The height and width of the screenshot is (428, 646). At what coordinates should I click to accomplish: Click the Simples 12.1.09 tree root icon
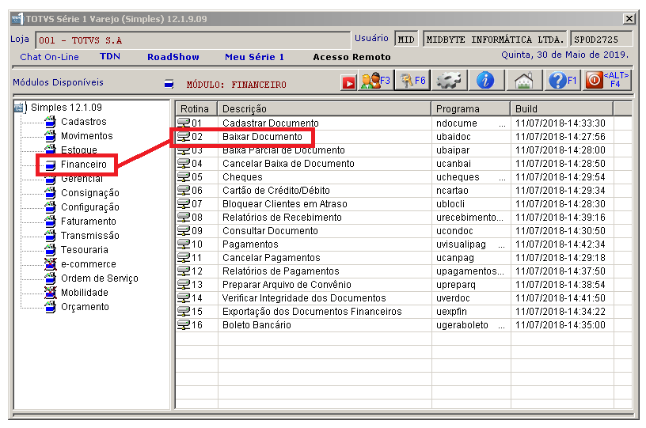(x=19, y=108)
